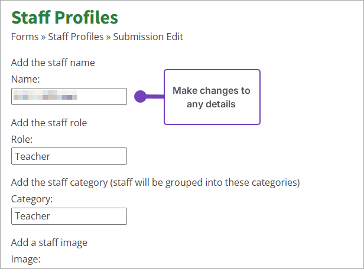Click the 'Category:' field label
364x269 pixels.
(x=32, y=199)
